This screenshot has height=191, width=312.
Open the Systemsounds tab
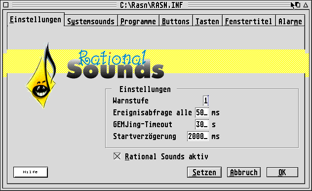tap(91, 21)
